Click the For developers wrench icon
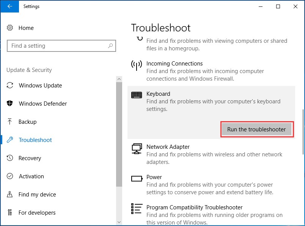 coord(10,212)
